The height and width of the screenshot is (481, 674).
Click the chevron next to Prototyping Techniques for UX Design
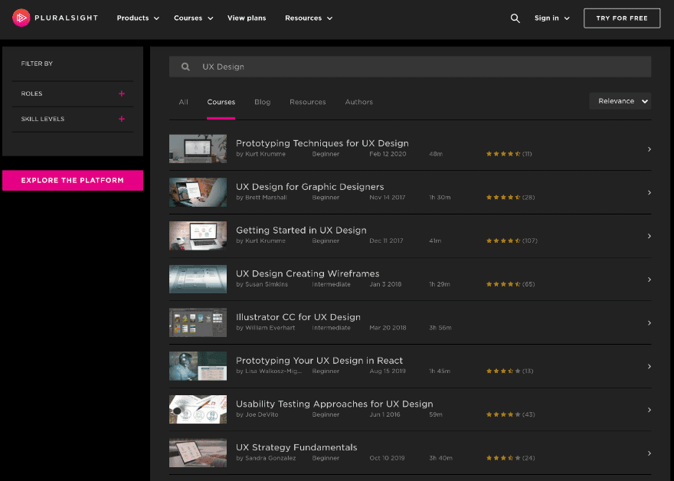648,149
